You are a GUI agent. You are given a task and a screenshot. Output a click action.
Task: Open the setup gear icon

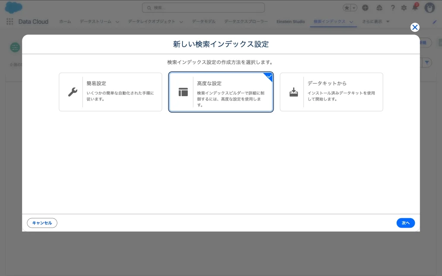[x=404, y=8]
